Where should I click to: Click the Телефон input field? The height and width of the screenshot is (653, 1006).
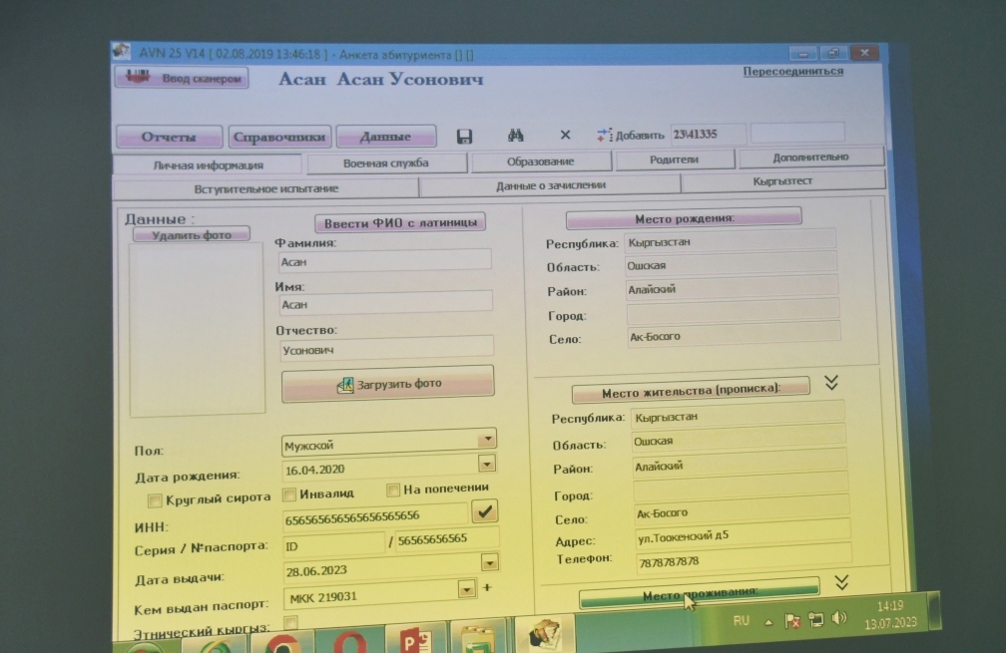pyautogui.click(x=744, y=560)
